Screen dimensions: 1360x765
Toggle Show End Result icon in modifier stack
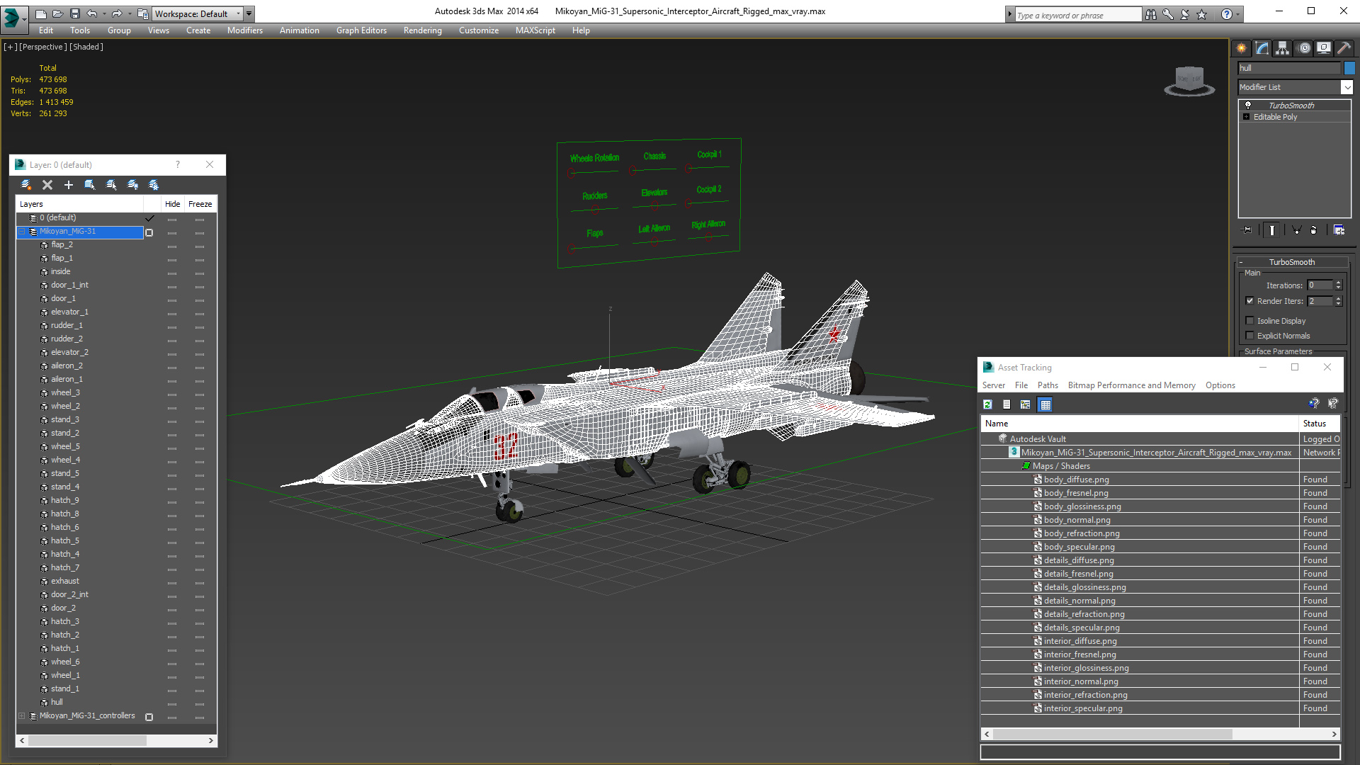(1272, 230)
